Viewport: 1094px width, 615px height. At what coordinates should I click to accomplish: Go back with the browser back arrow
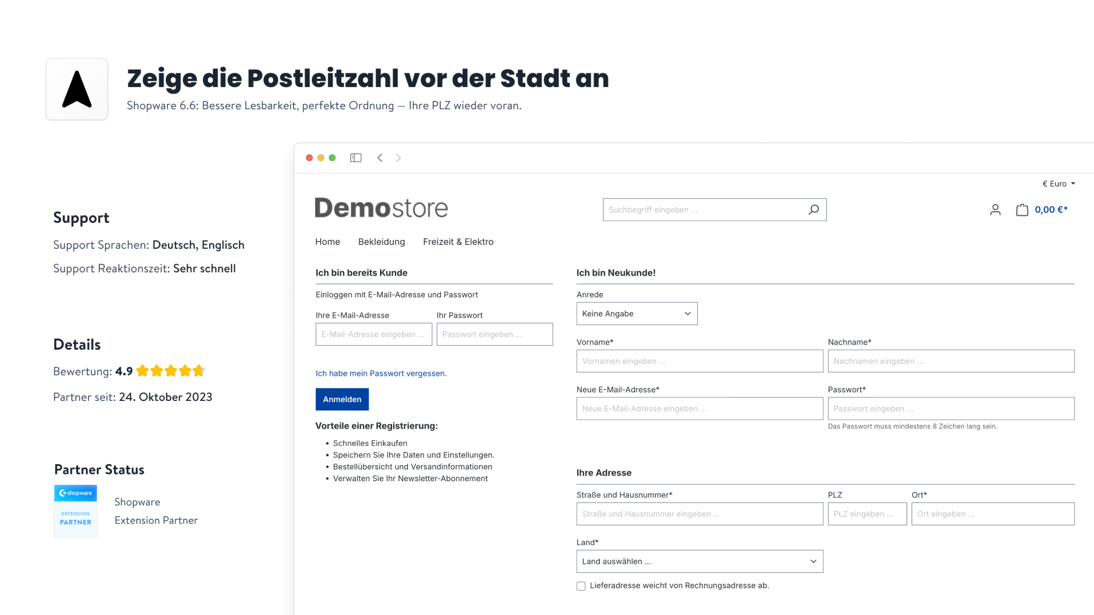coord(380,158)
